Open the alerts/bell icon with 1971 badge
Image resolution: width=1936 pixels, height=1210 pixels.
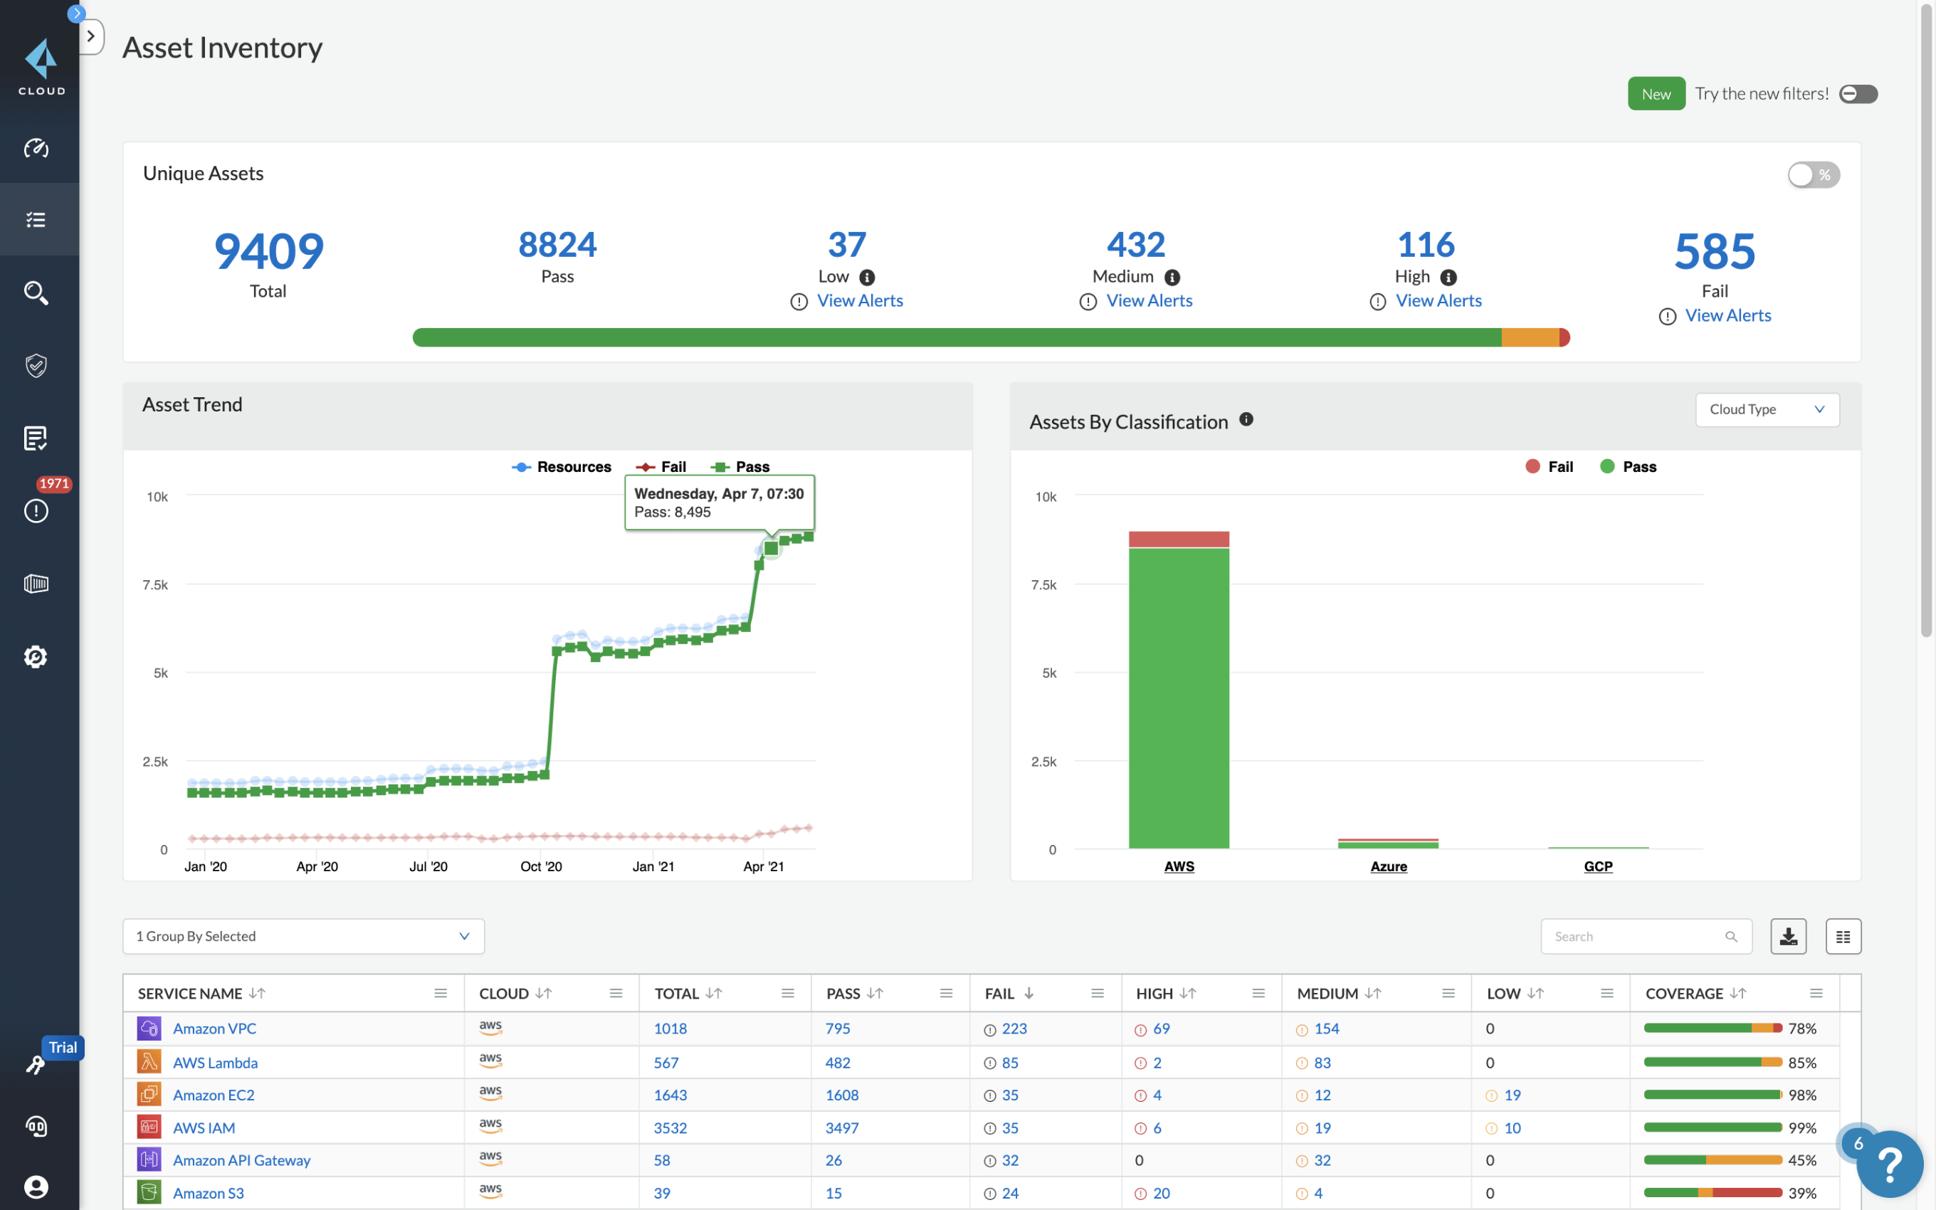(38, 510)
